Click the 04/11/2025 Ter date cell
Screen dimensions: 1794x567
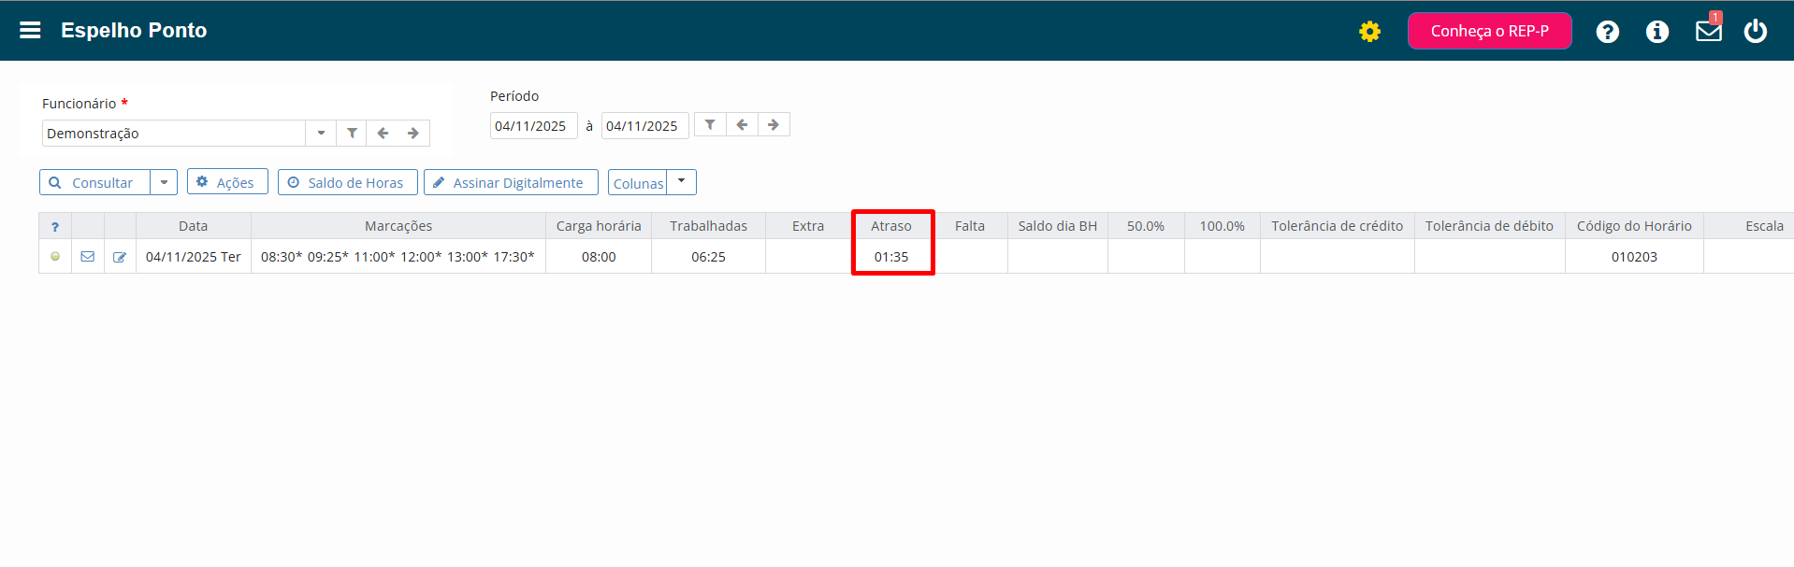[194, 257]
